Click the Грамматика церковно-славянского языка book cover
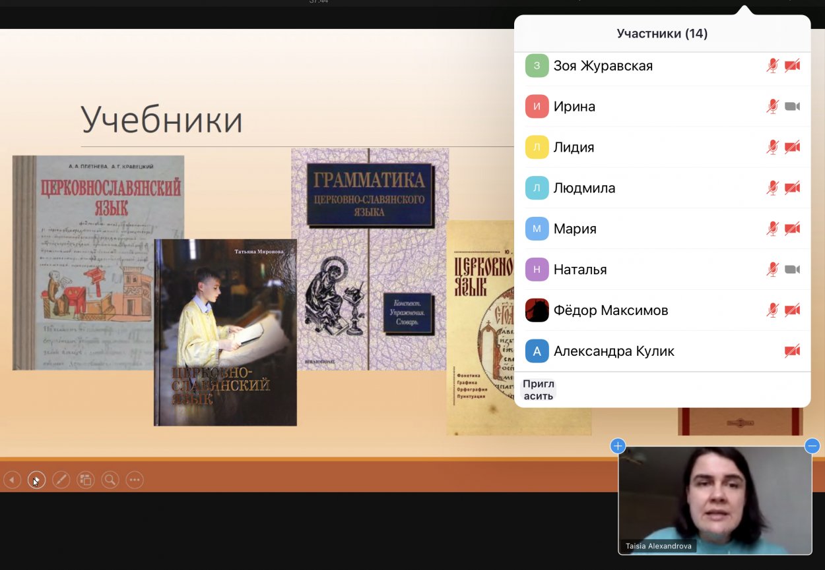Image resolution: width=825 pixels, height=570 pixels. [x=370, y=258]
